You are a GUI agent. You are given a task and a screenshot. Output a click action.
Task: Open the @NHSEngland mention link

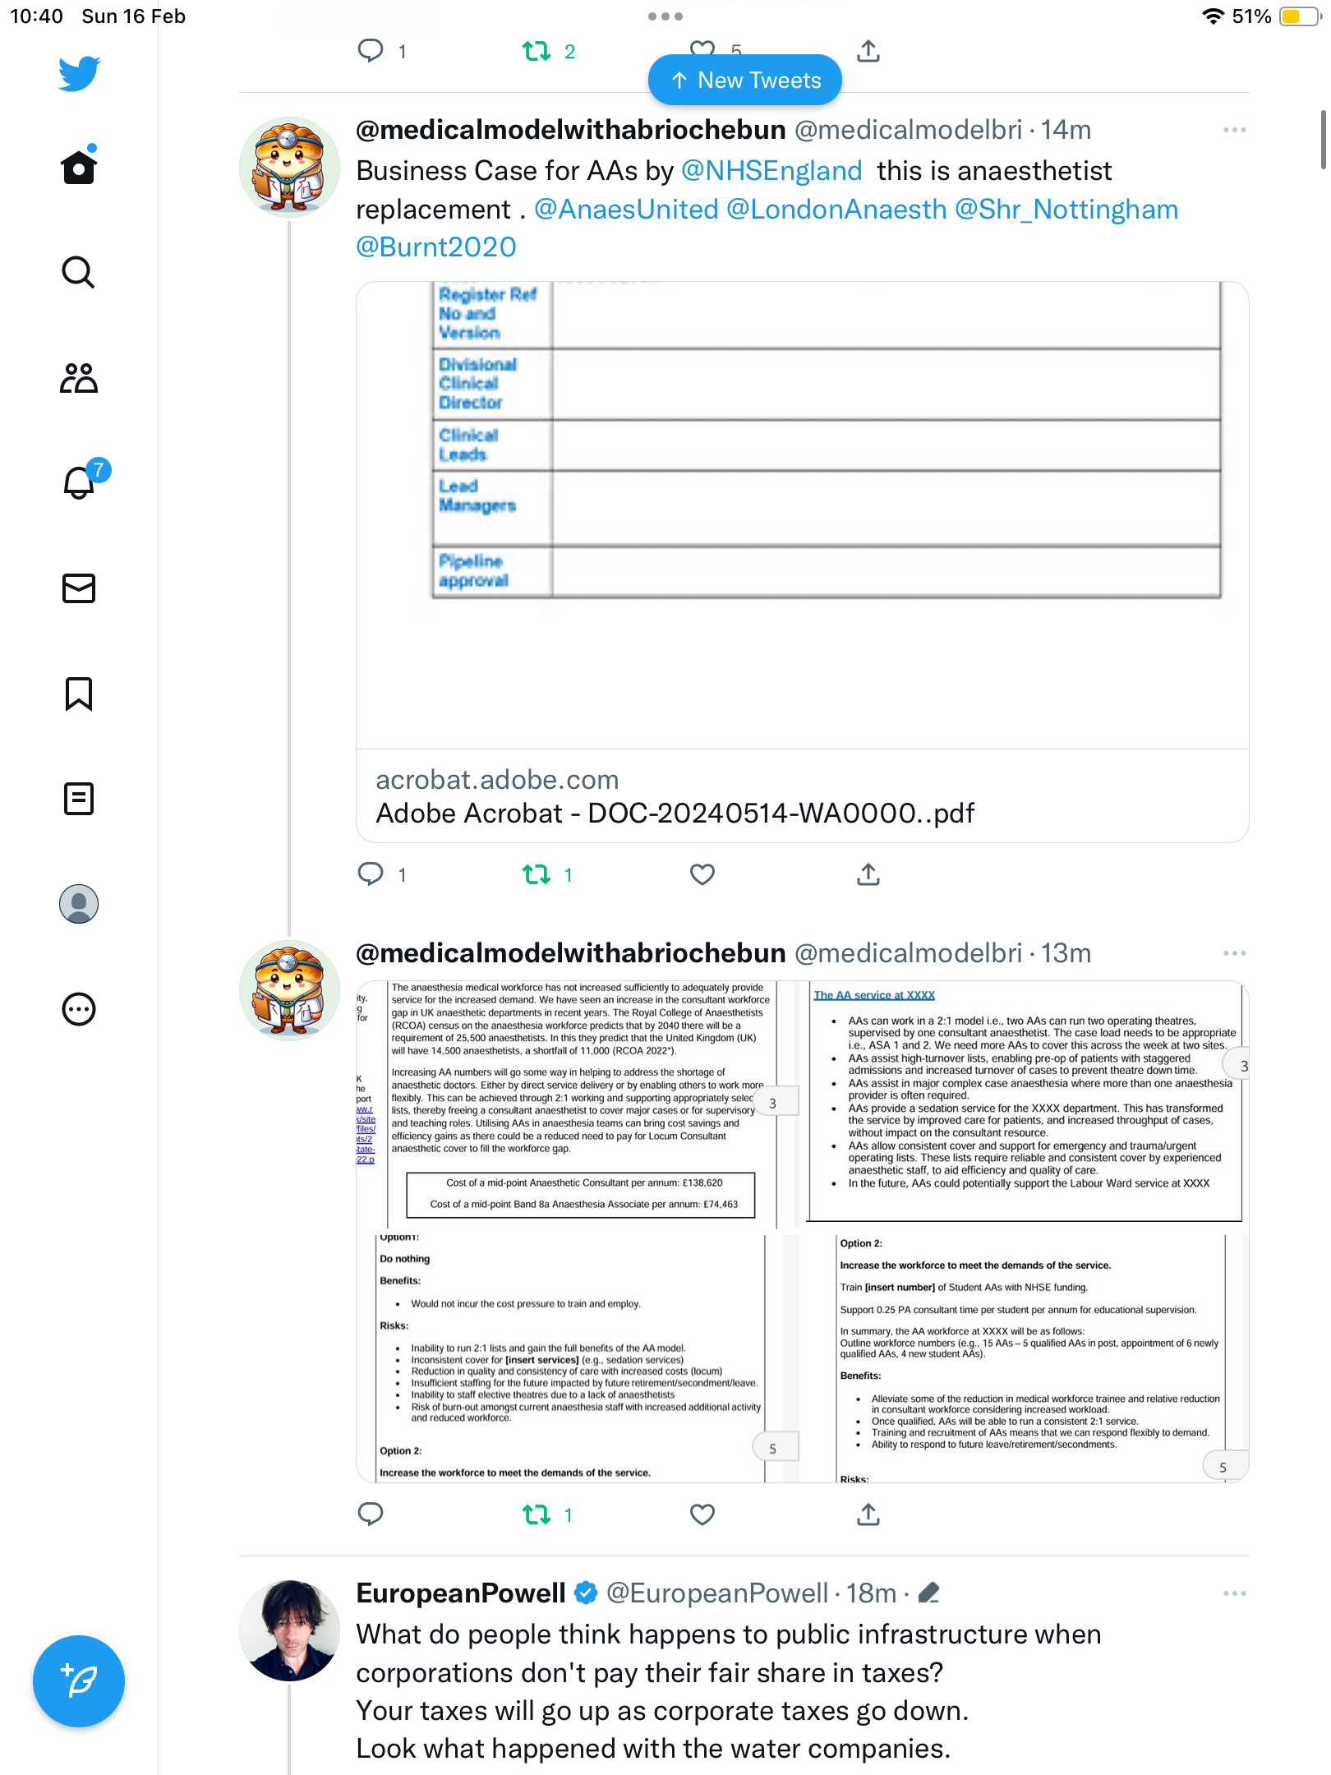pos(771,171)
